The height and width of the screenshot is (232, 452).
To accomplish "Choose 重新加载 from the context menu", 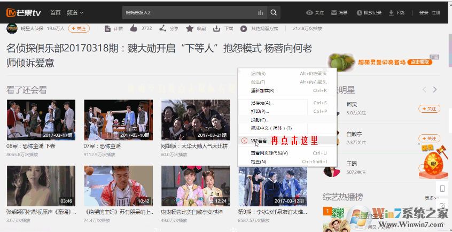I will tap(263, 91).
